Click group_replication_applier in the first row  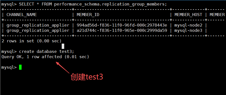tap(38, 25)
